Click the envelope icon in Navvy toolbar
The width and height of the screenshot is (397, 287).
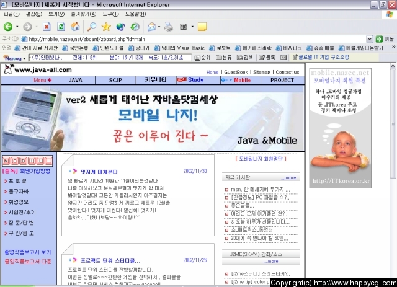tap(283, 58)
